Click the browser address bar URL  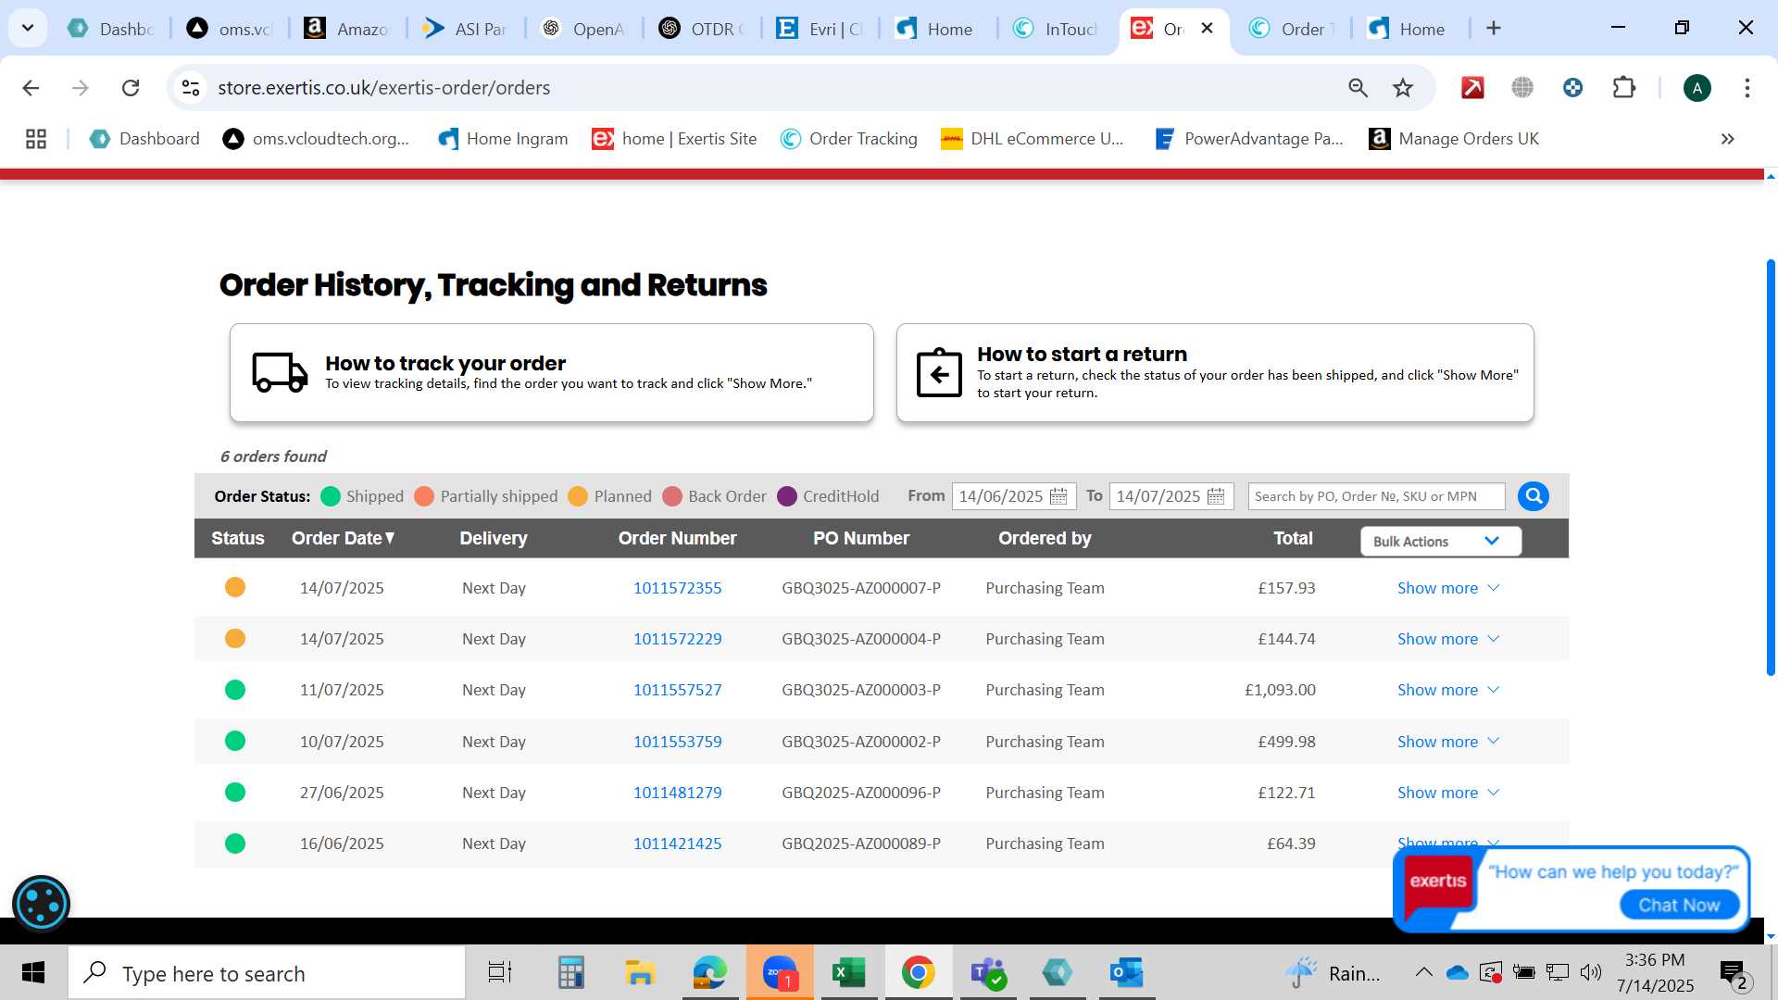pos(383,88)
